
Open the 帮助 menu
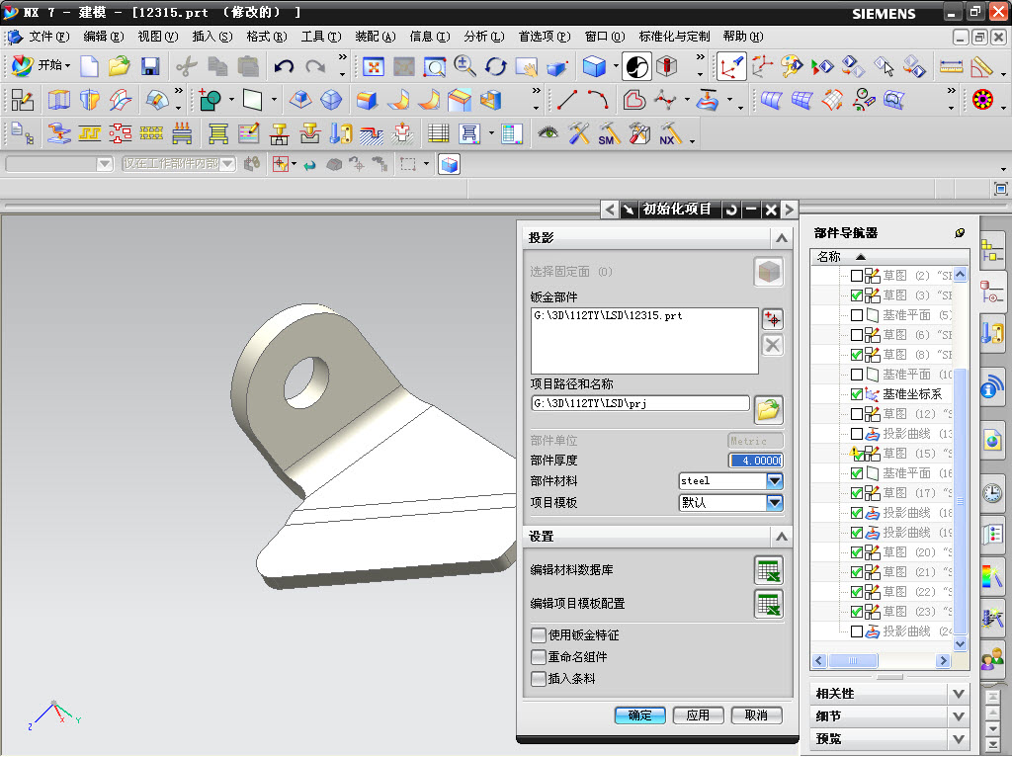coord(743,37)
